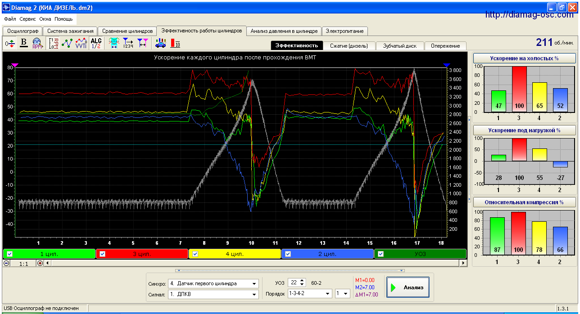Click the Ускорение под нагрузкой % header
The height and width of the screenshot is (314, 580).
click(x=524, y=130)
